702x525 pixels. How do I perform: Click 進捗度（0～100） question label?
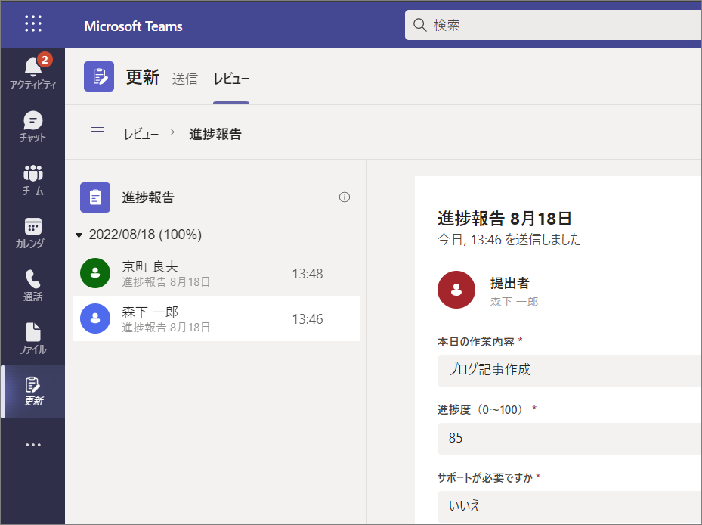pyautogui.click(x=480, y=410)
